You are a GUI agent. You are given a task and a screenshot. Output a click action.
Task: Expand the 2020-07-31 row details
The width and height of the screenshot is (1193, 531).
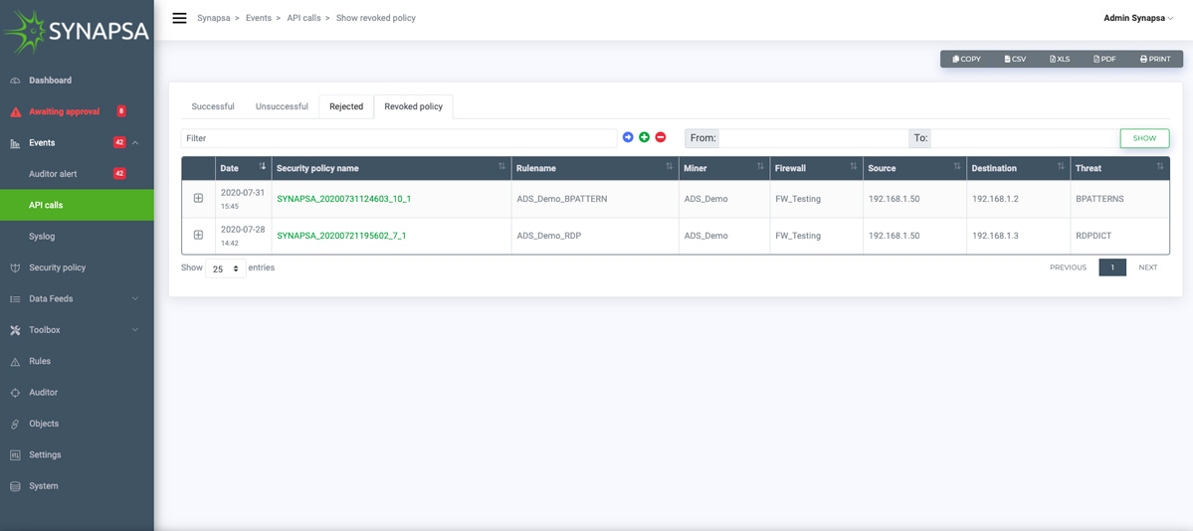[x=199, y=198]
